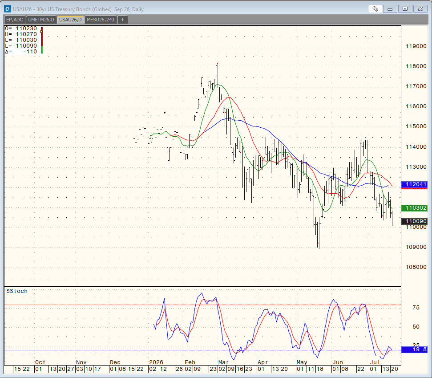The height and width of the screenshot is (378, 432).
Task: Click the Feb month label on time axis
Action: 190,362
